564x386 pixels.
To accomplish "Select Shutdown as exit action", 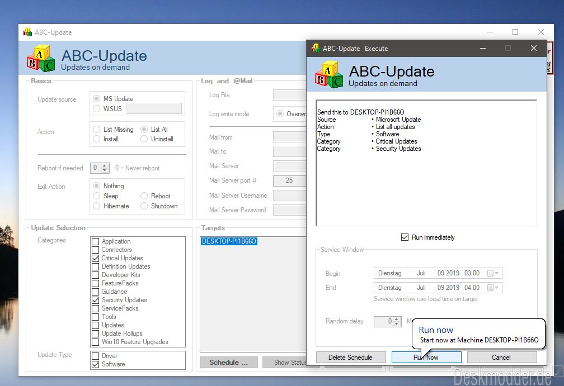I will pos(144,206).
